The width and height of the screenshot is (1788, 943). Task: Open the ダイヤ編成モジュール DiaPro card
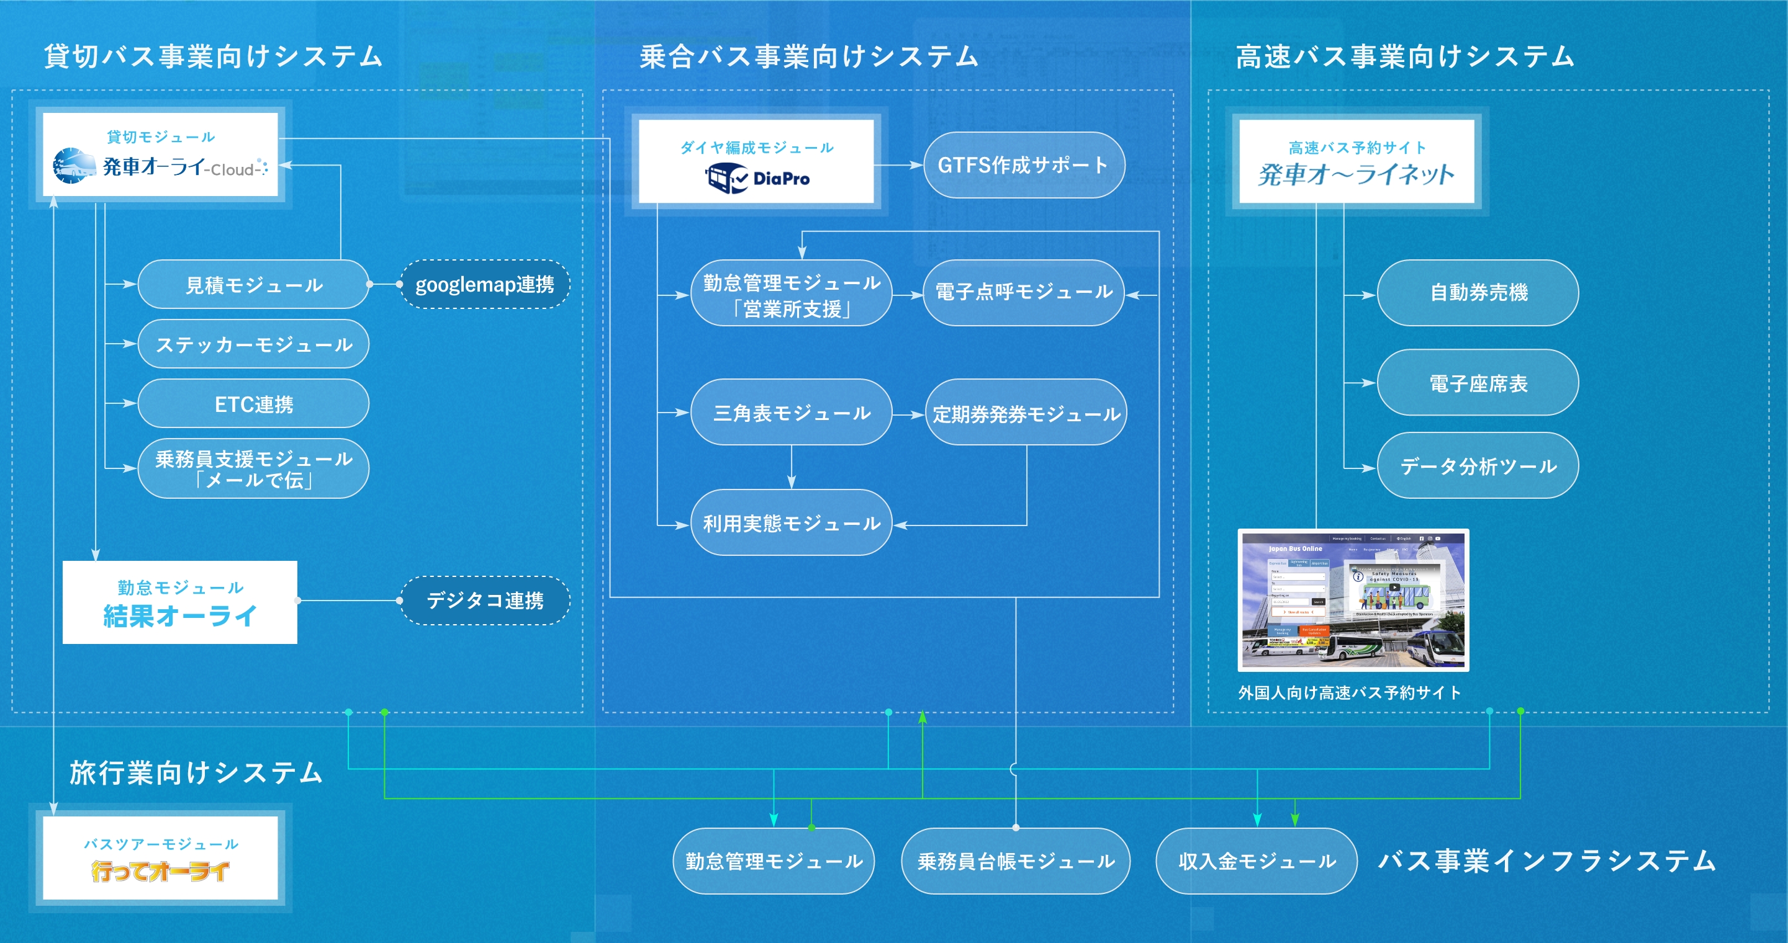[x=756, y=161]
